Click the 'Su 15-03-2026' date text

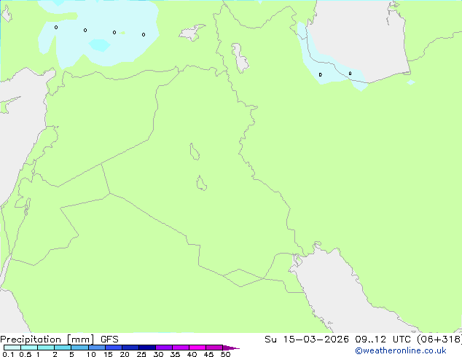pos(307,340)
